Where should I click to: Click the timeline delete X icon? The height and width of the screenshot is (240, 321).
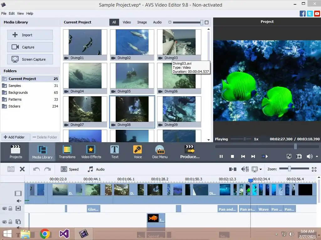(x=22, y=169)
